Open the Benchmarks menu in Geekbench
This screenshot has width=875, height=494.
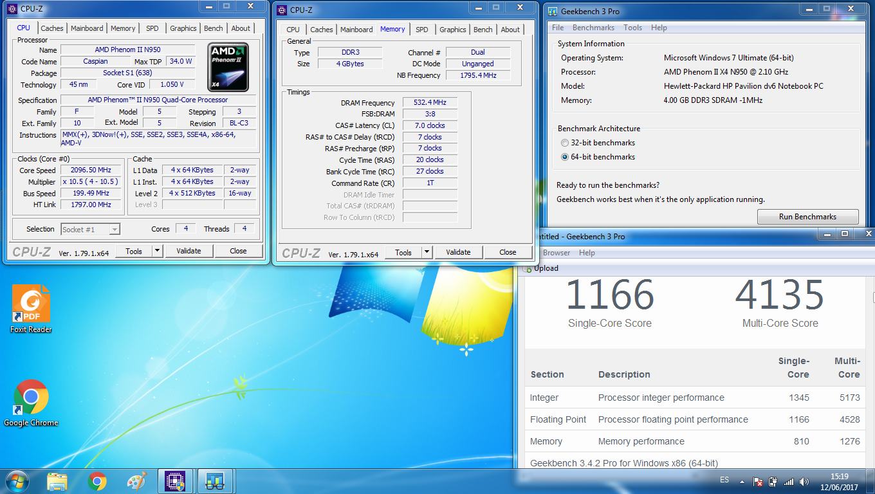[x=593, y=28]
